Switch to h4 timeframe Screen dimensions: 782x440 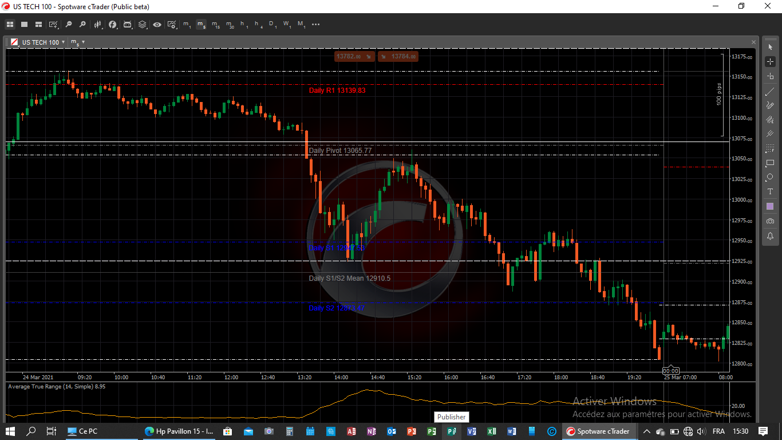[258, 25]
